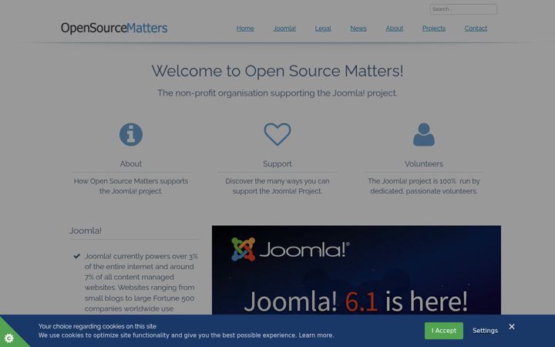Open cookie Settings in the banner

(485, 331)
